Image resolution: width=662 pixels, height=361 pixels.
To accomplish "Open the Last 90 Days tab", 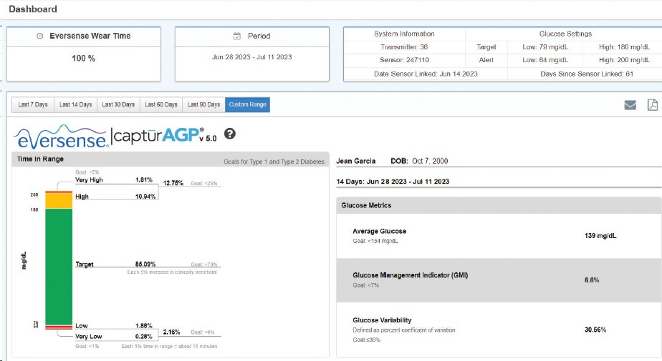I will (203, 105).
